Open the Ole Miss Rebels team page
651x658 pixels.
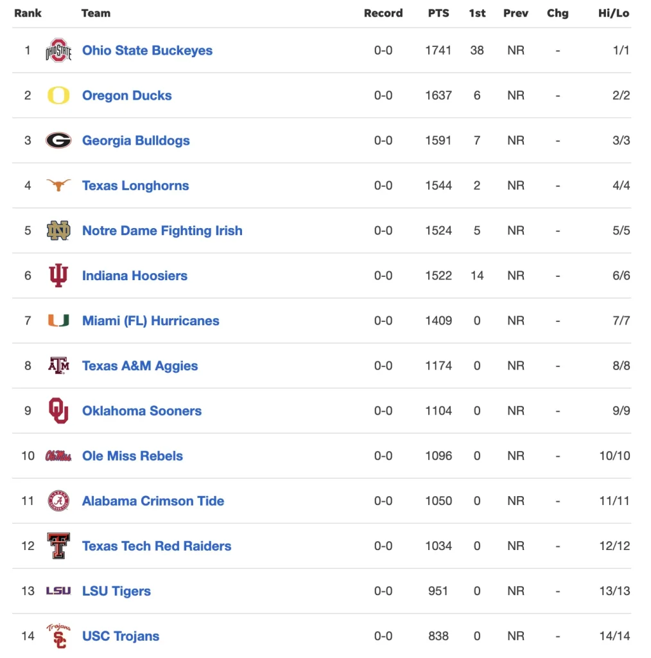(132, 456)
